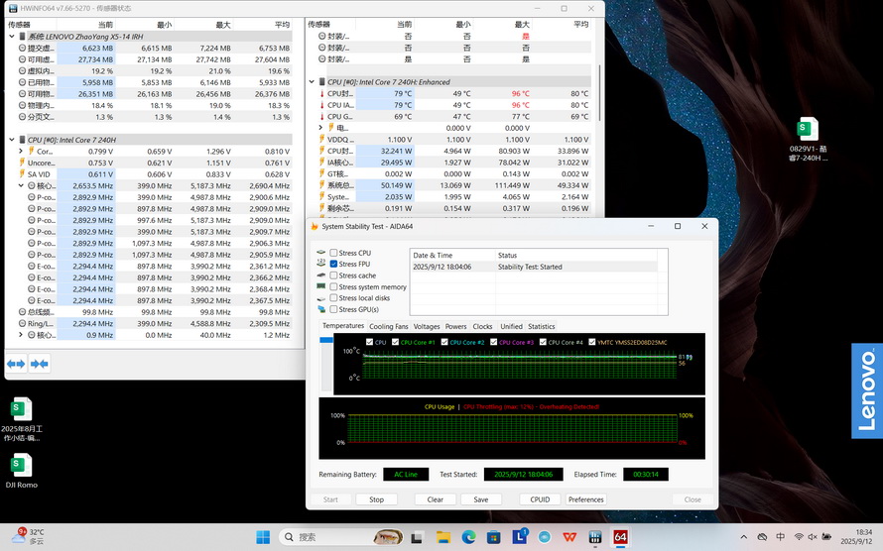The width and height of the screenshot is (883, 551).
Task: Click the Windows Start button
Action: coord(263,537)
